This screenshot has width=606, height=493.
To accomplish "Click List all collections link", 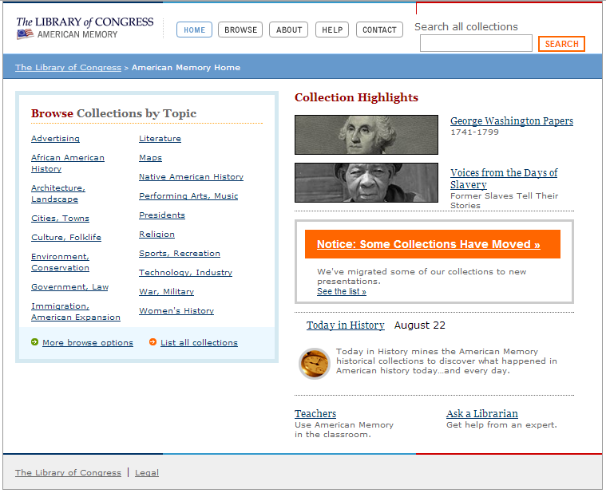I will [199, 343].
